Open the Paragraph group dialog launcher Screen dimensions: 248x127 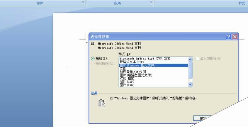point(151,3)
